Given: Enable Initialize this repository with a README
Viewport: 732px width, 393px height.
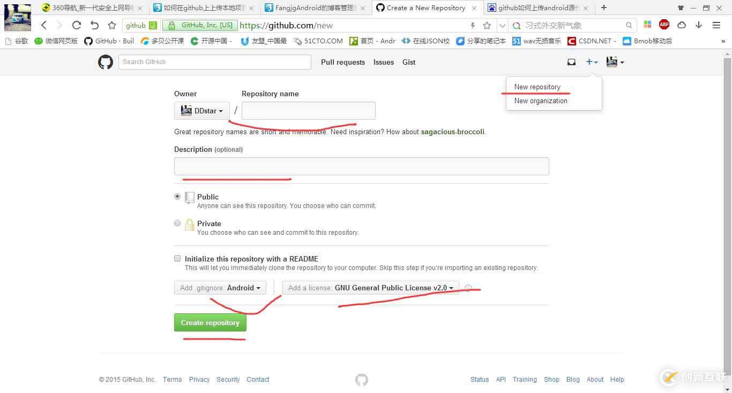Looking at the screenshot, I should [177, 258].
